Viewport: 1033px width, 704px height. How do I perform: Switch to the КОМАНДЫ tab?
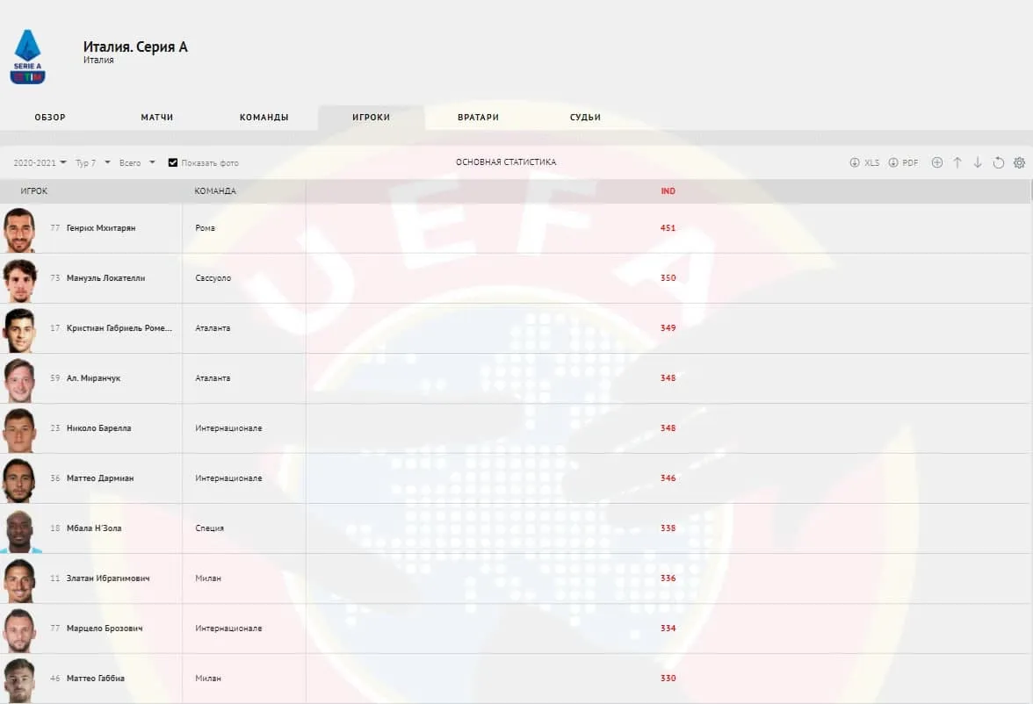click(264, 118)
